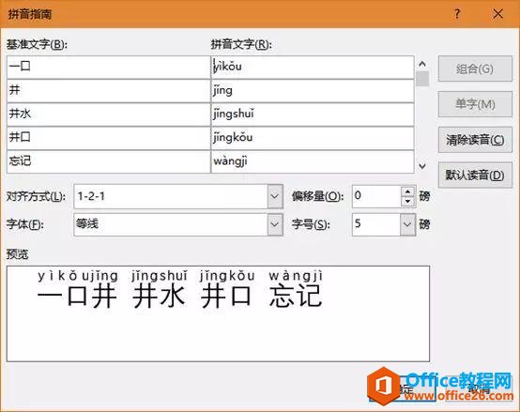This screenshot has height=412, width=520.
Task: Click the 默认读音(D) button
Action: click(x=475, y=175)
